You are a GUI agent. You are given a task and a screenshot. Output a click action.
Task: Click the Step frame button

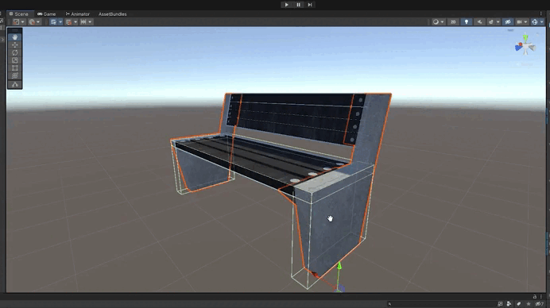(x=310, y=5)
